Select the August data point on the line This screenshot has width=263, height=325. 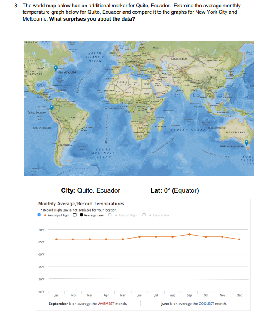(x=173, y=237)
